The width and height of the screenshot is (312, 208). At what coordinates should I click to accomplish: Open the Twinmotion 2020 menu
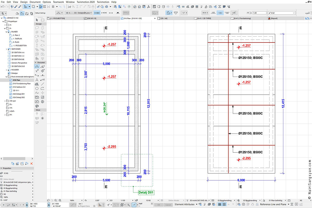coord(86,2)
